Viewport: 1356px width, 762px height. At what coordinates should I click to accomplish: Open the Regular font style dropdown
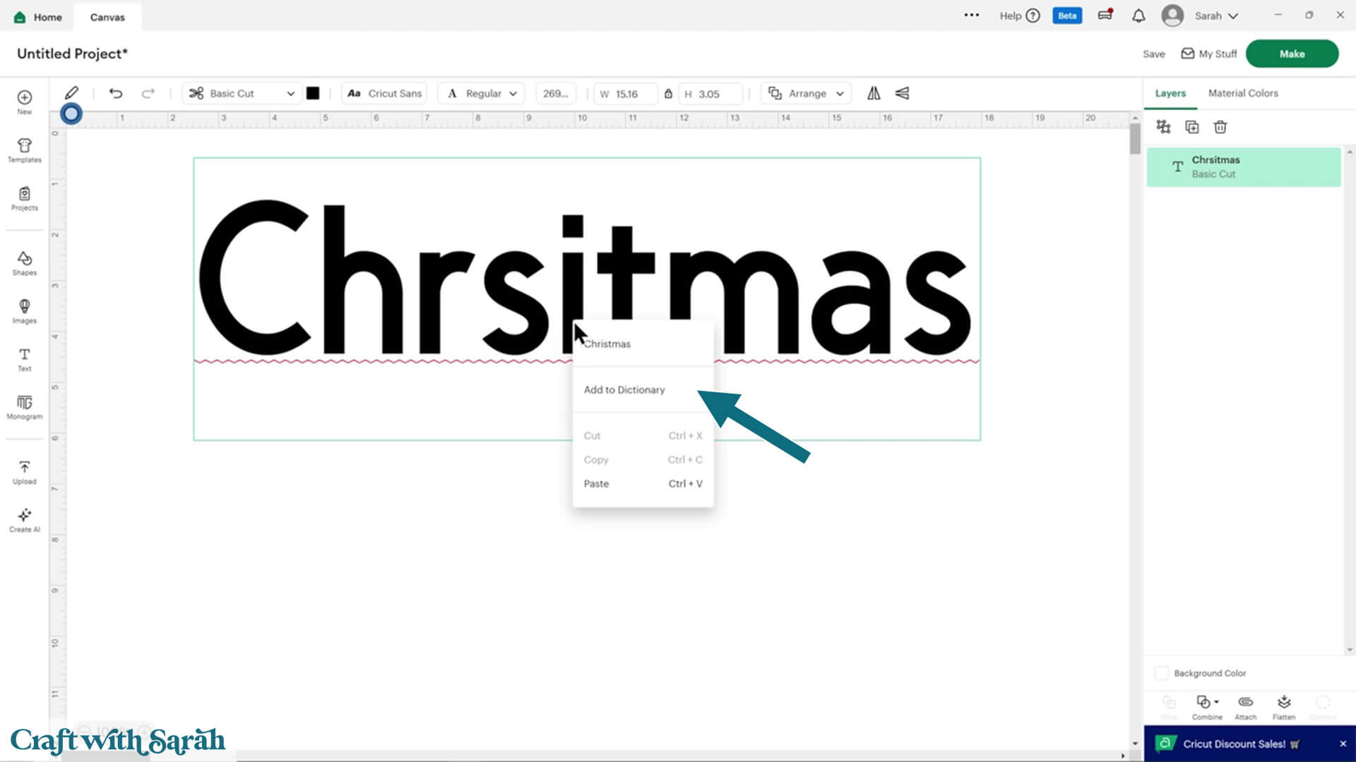tap(483, 93)
